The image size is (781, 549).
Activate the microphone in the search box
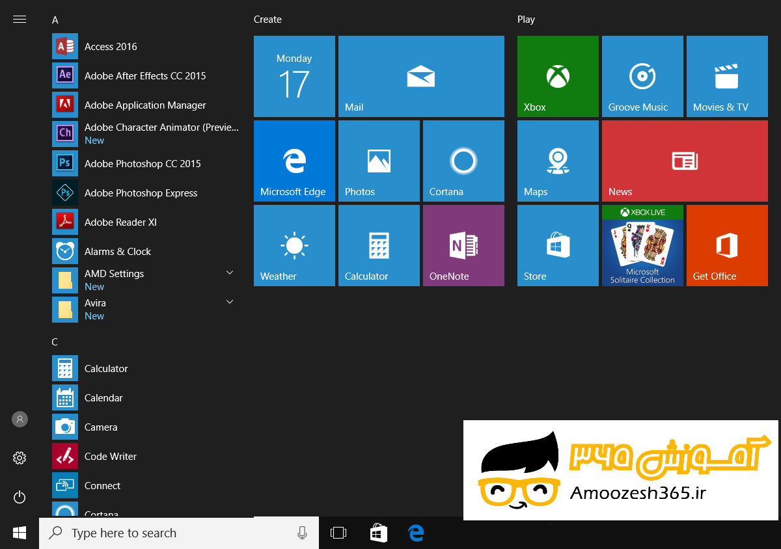[302, 533]
